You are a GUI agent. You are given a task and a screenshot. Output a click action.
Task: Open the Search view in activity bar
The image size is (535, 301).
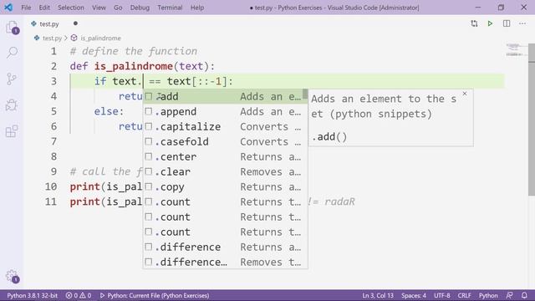tap(12, 53)
